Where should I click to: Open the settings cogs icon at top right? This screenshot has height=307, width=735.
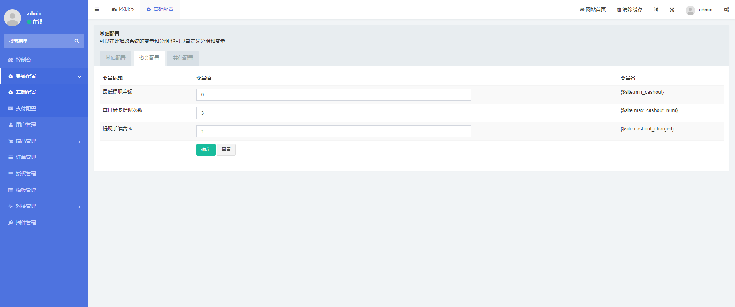pos(726,10)
